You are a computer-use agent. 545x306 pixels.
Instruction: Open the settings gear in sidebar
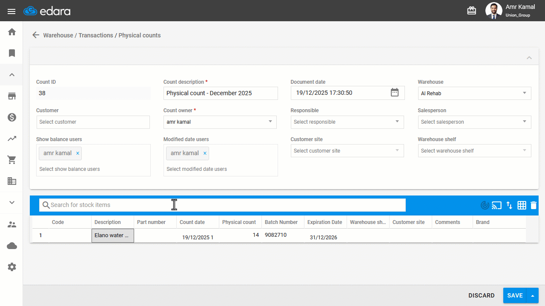12,267
